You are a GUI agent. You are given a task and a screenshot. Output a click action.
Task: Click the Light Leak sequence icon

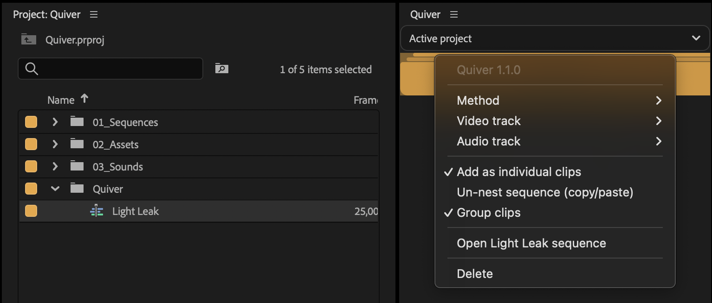97,211
